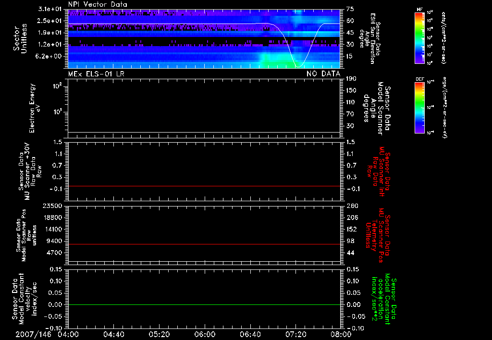Viewport: 492px width, 340px height.
Task: Click the "44" telemetry axis value
Action: (x=350, y=253)
